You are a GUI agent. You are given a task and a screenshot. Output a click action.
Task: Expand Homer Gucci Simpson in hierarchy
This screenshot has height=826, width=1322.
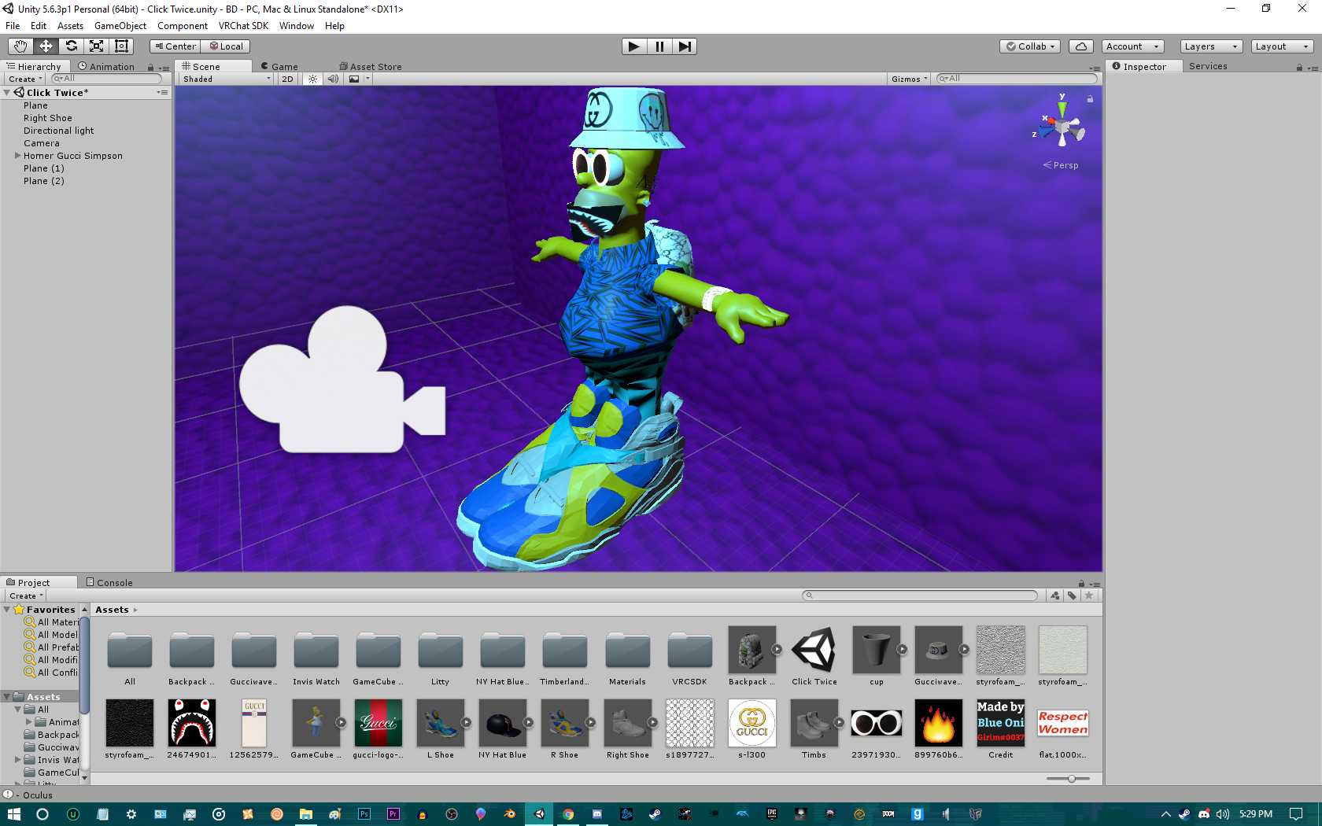point(17,156)
